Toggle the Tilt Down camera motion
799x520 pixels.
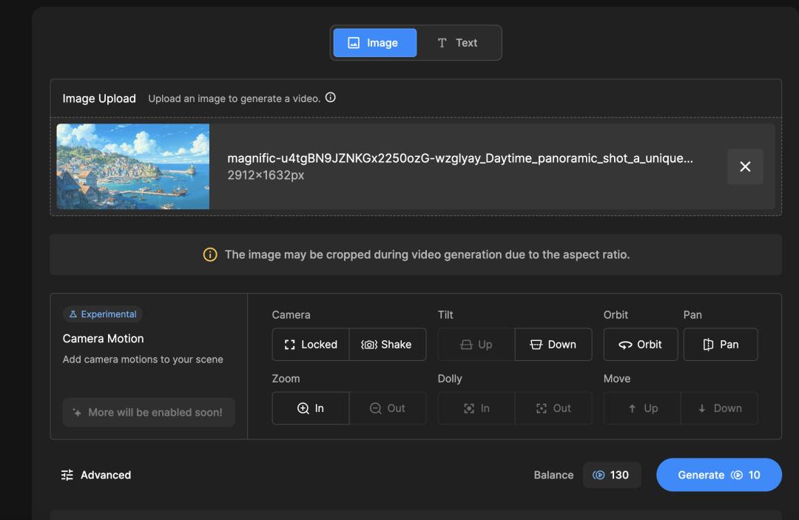coord(553,344)
